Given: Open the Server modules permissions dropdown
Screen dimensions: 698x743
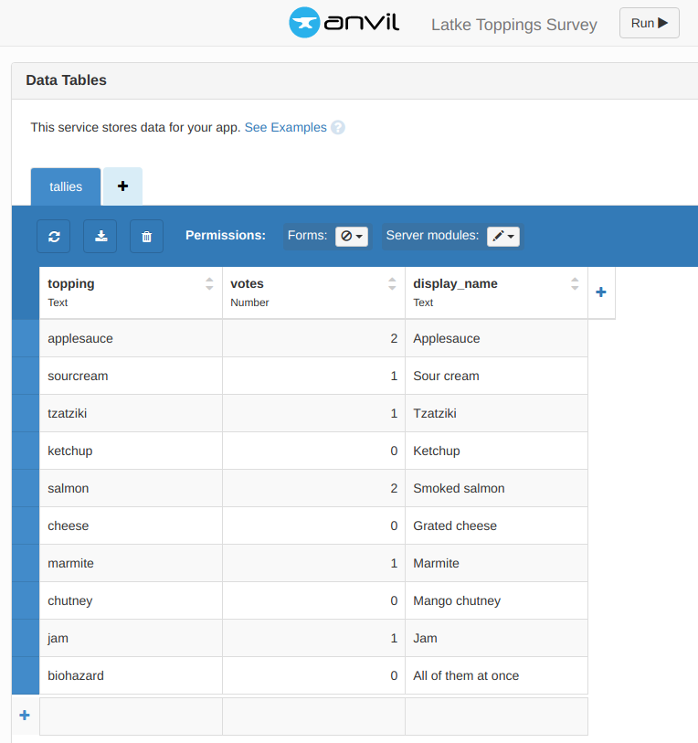Looking at the screenshot, I should tap(503, 236).
